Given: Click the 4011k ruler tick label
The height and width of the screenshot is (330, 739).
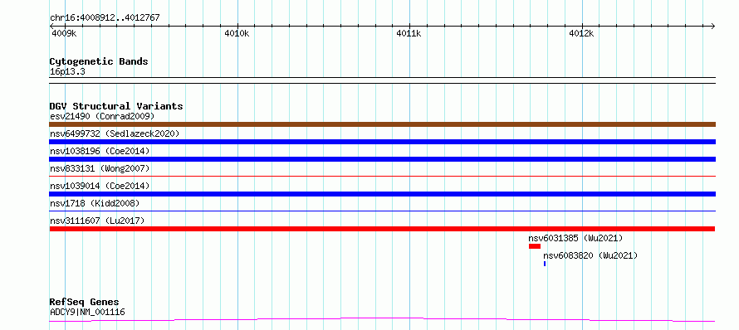Looking at the screenshot, I should pyautogui.click(x=409, y=33).
